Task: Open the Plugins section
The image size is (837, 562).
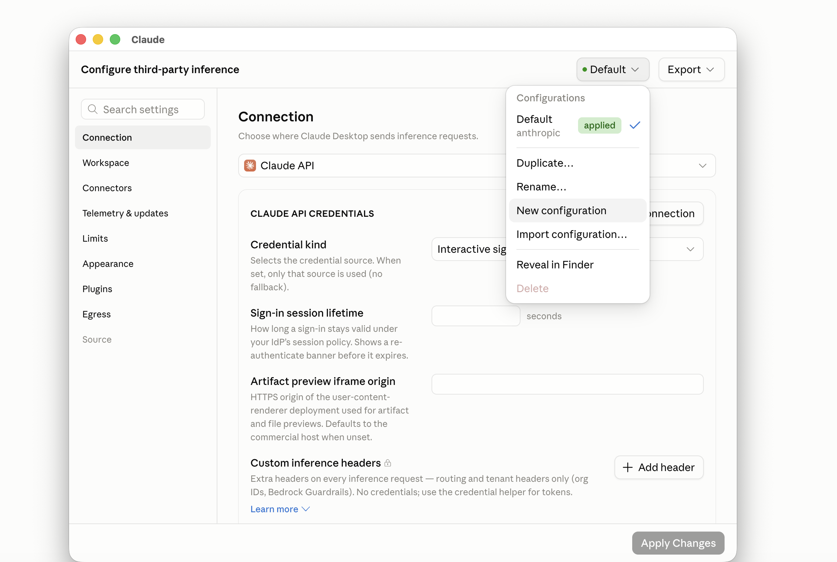Action: [x=142, y=289]
